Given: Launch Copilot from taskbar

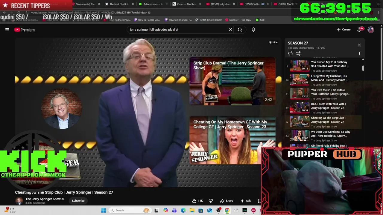Looking at the screenshot, I should pos(165,210).
